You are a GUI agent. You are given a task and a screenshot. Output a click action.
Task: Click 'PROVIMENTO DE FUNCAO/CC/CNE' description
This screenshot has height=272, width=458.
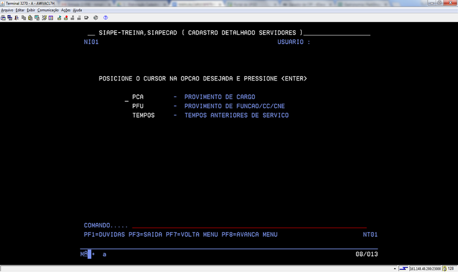[234, 106]
